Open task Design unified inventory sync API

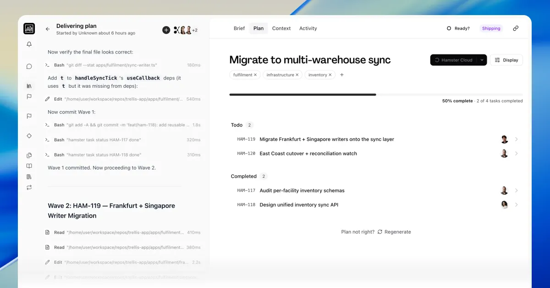tap(299, 205)
